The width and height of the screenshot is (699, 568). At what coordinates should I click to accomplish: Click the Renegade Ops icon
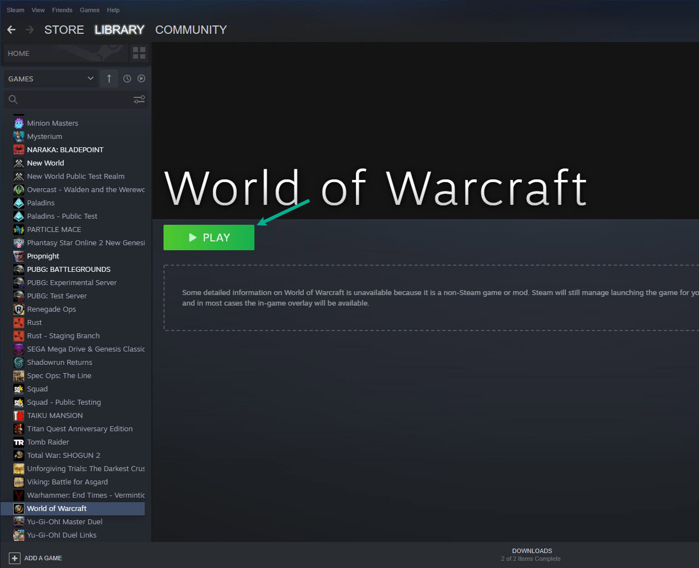click(x=19, y=309)
